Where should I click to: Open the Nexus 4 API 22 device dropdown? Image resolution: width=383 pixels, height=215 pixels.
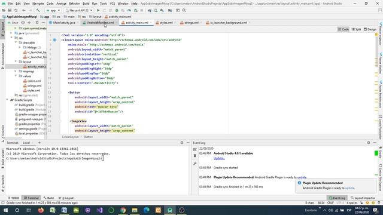click(78, 11)
